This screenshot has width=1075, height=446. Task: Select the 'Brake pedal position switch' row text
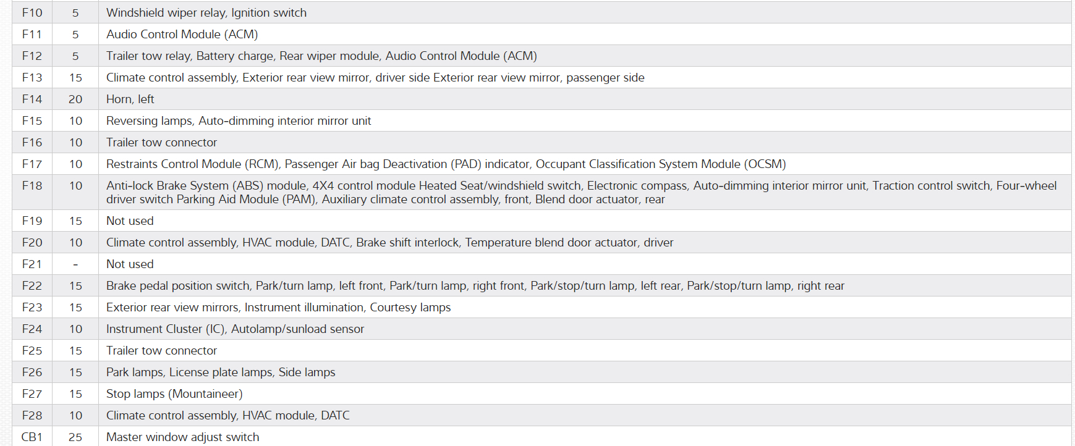475,286
